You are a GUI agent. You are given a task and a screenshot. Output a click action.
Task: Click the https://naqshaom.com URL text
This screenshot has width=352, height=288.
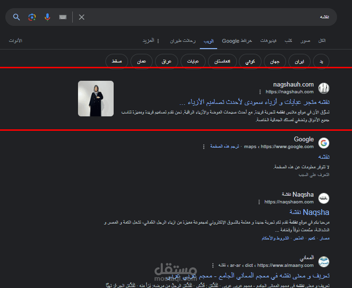[x=289, y=202]
